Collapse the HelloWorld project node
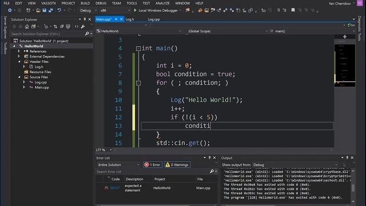 click(14, 46)
